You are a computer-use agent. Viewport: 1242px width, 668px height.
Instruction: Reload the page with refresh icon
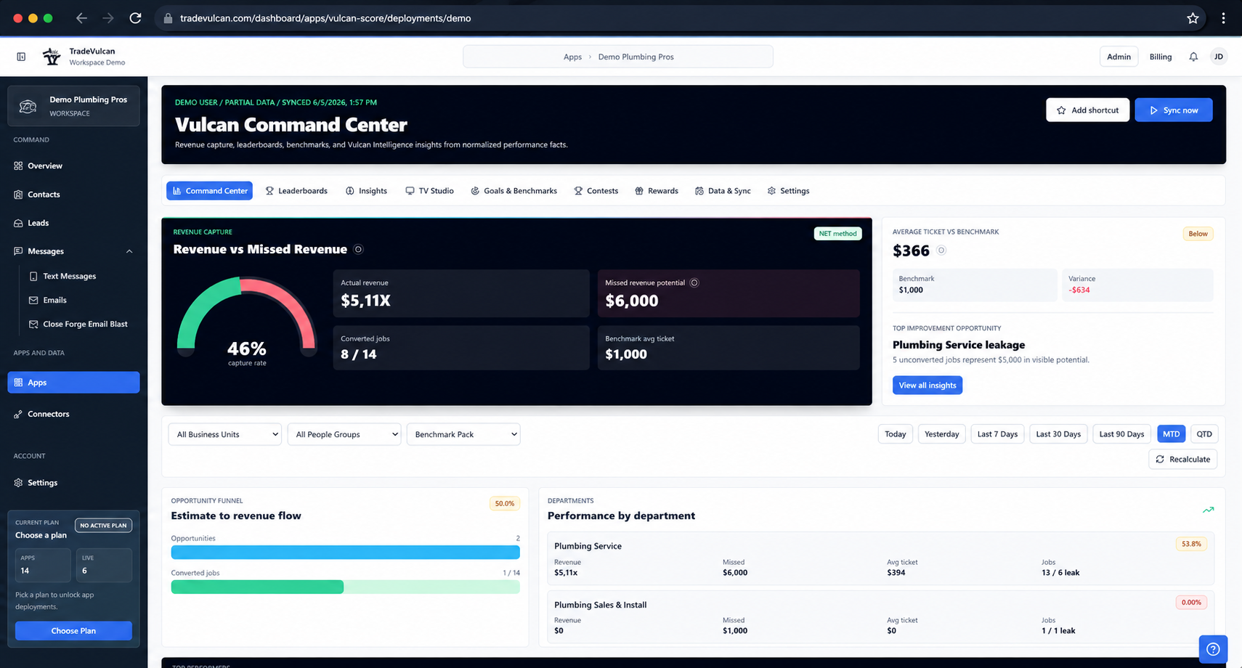pyautogui.click(x=135, y=18)
